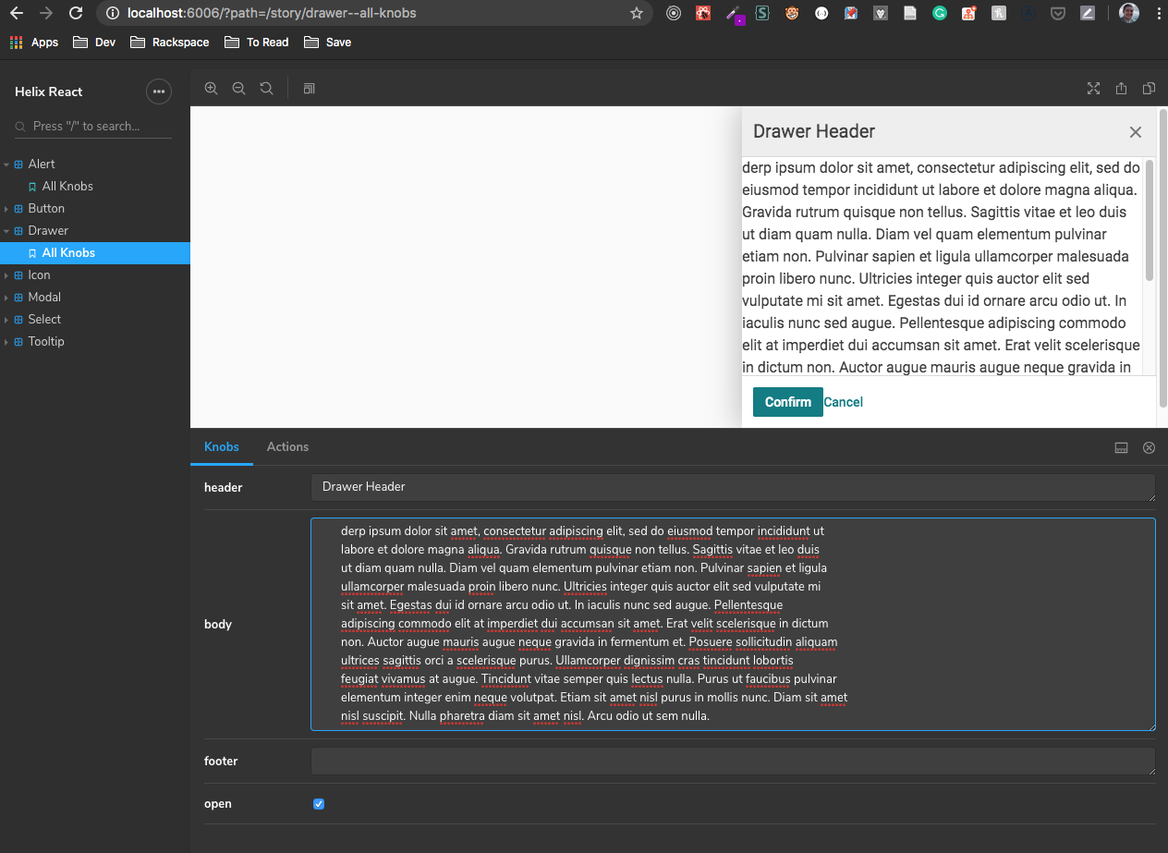This screenshot has height=853, width=1168.
Task: Switch to the Knobs tab
Action: click(222, 447)
